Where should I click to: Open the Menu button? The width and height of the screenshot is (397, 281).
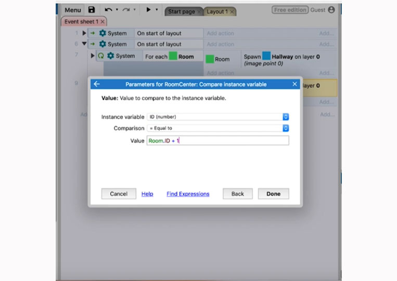pos(73,10)
